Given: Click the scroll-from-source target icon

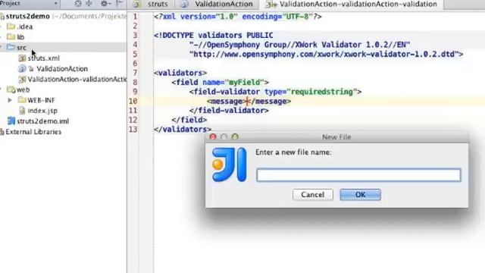Looking at the screenshot, I should (78, 3).
